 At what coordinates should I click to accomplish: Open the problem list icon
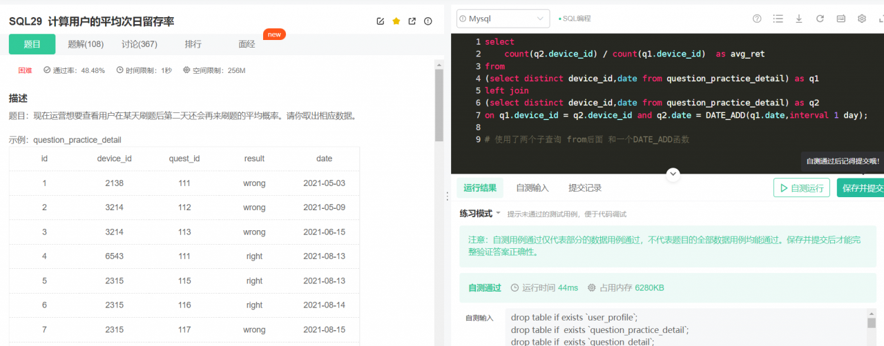[x=778, y=19]
